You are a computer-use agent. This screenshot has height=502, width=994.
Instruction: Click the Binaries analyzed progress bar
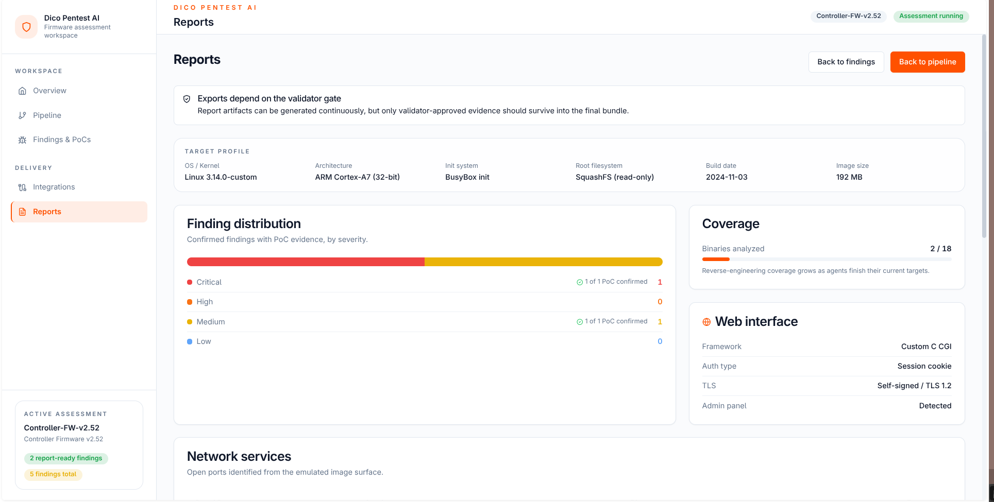(827, 259)
